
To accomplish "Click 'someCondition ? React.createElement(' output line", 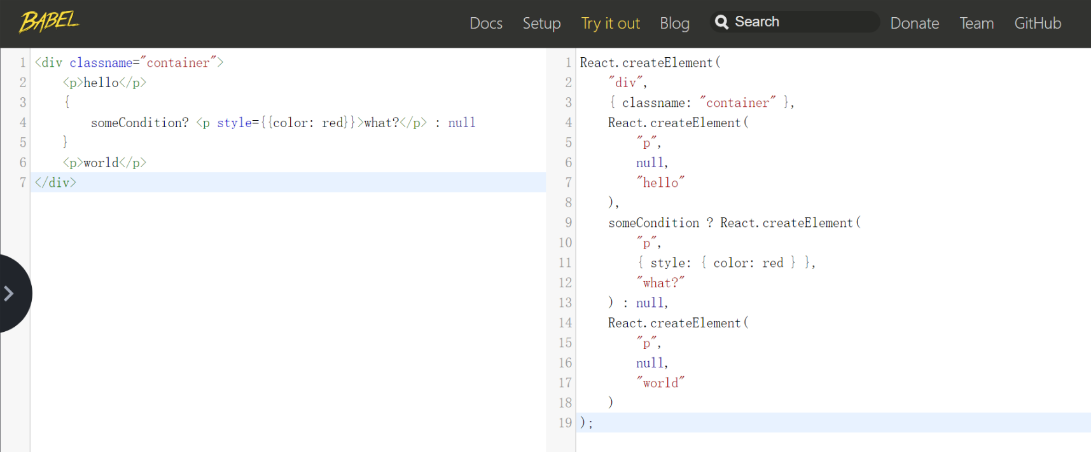I will pos(735,223).
